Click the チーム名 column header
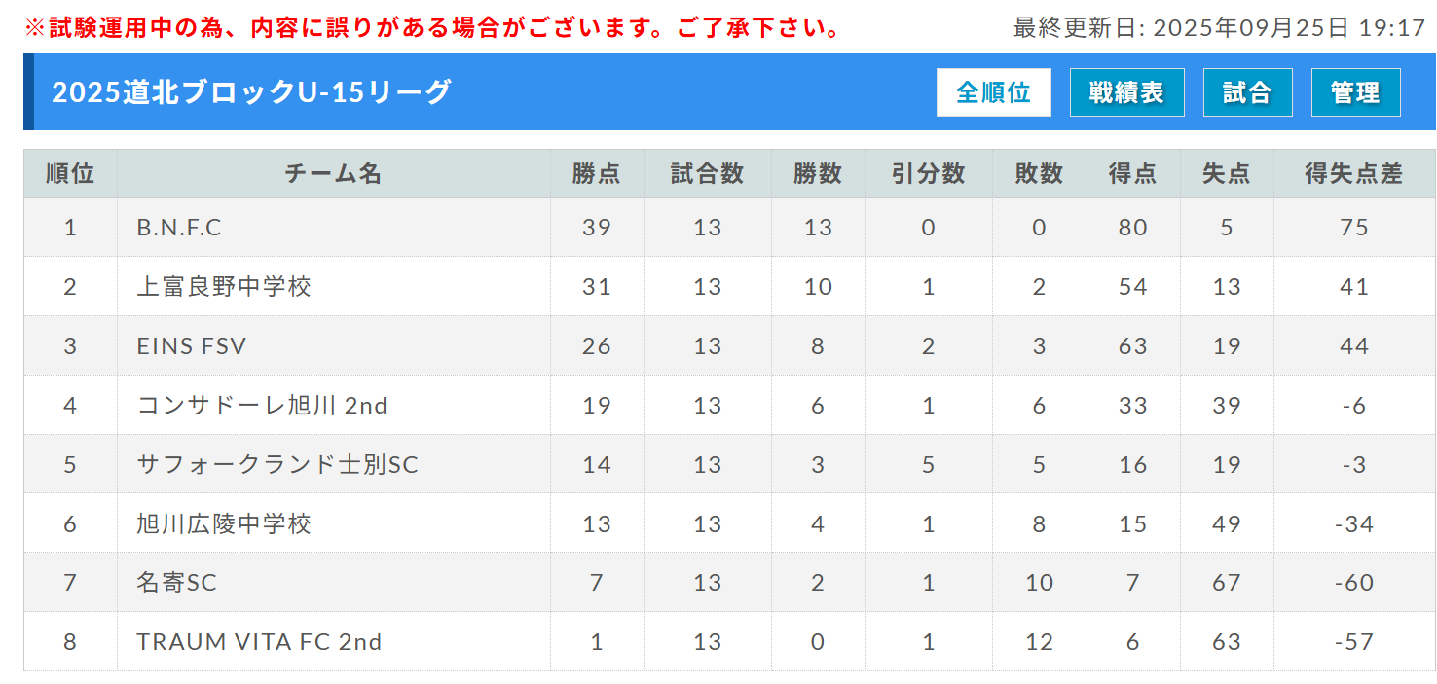 (333, 173)
